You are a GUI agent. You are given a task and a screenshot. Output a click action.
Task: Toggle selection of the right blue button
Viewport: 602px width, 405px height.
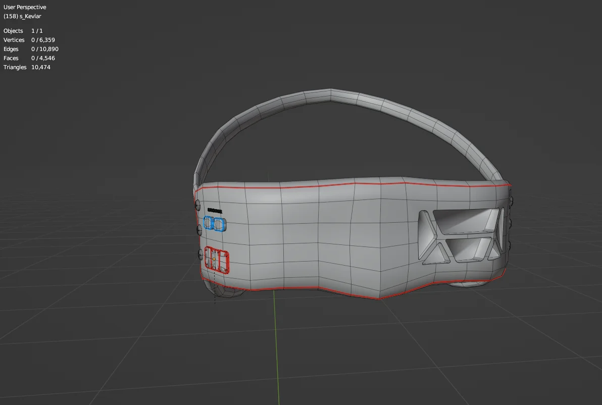tap(219, 224)
